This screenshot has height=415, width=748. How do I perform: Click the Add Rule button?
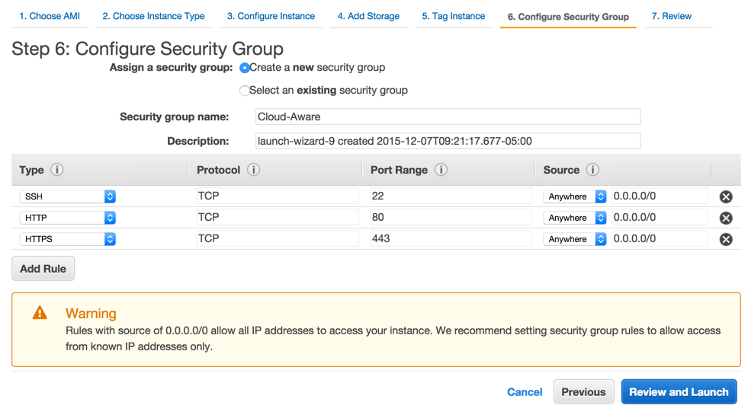click(43, 269)
